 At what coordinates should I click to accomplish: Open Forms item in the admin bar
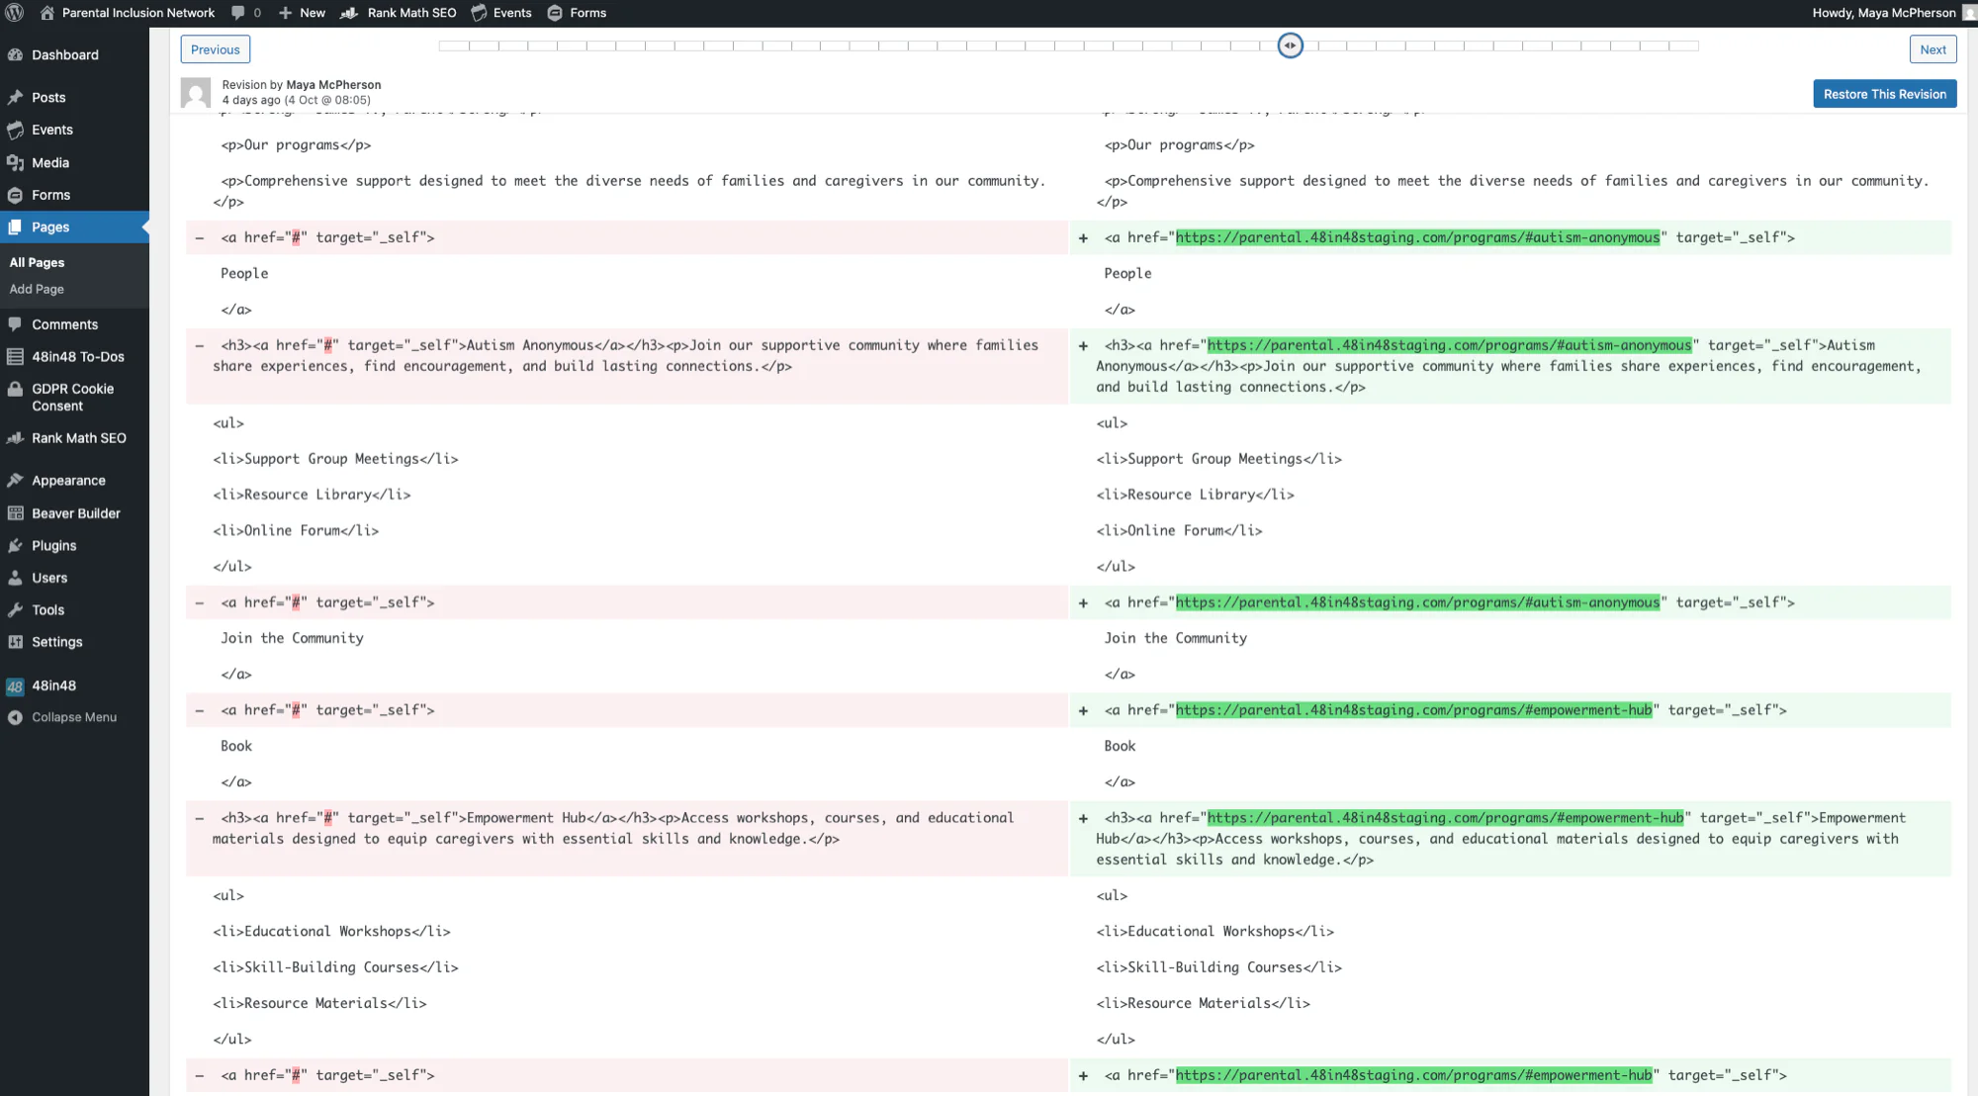point(577,13)
